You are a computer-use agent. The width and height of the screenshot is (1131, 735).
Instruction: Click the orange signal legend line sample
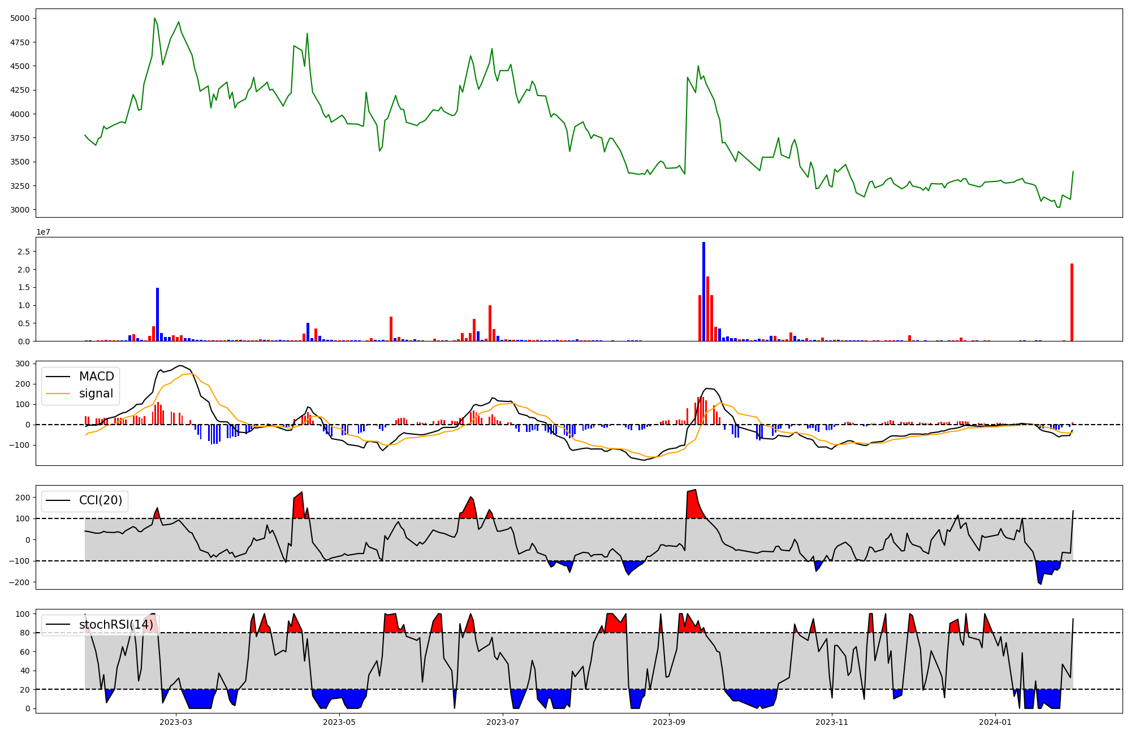point(58,394)
